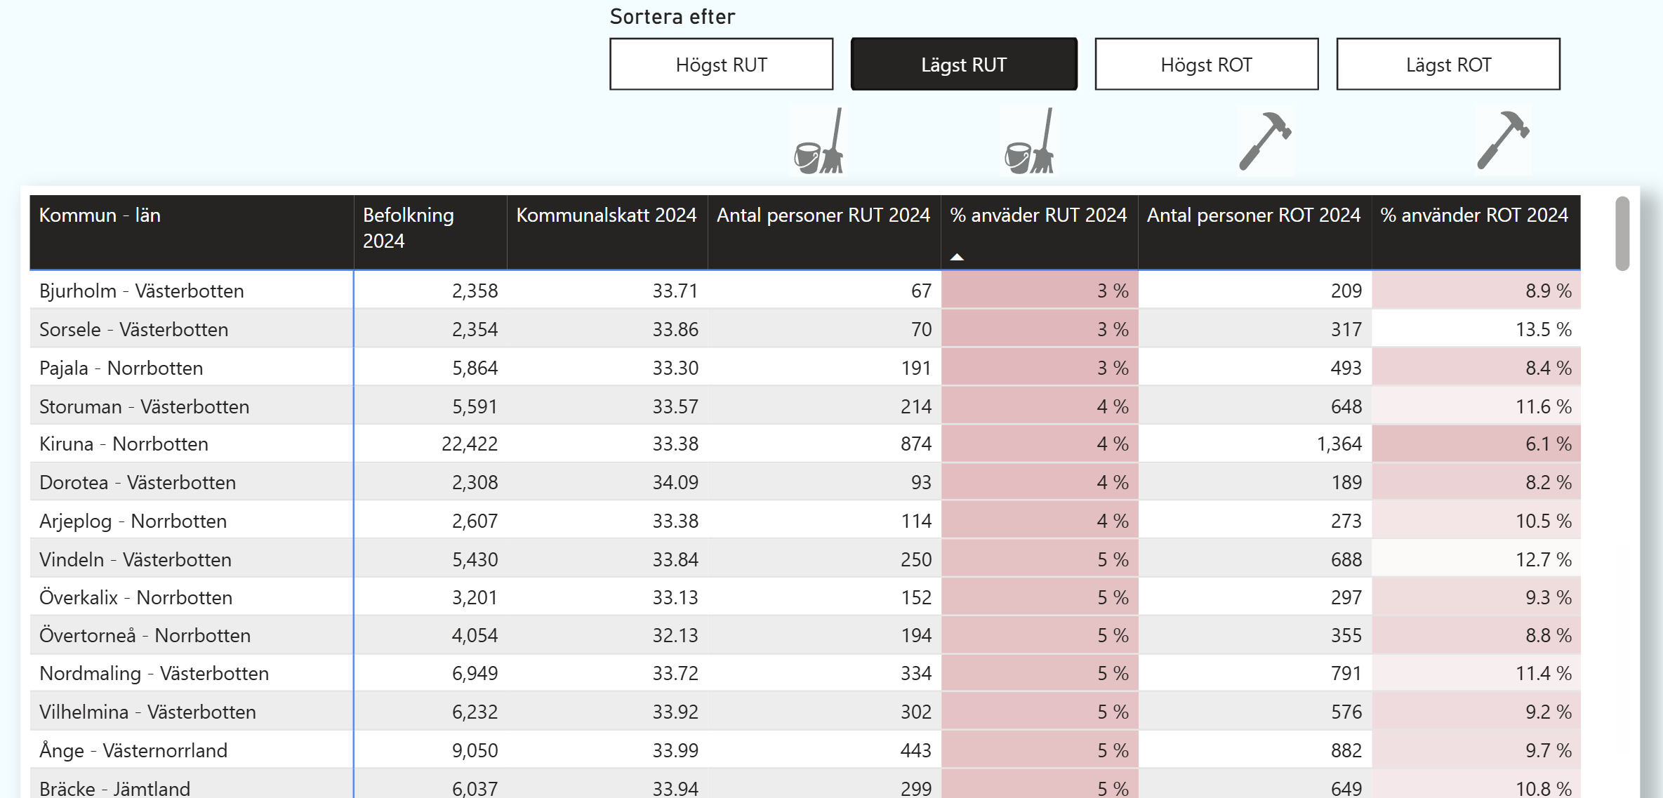The height and width of the screenshot is (798, 1663).
Task: Click the first bucket and broom icon
Action: [x=819, y=142]
